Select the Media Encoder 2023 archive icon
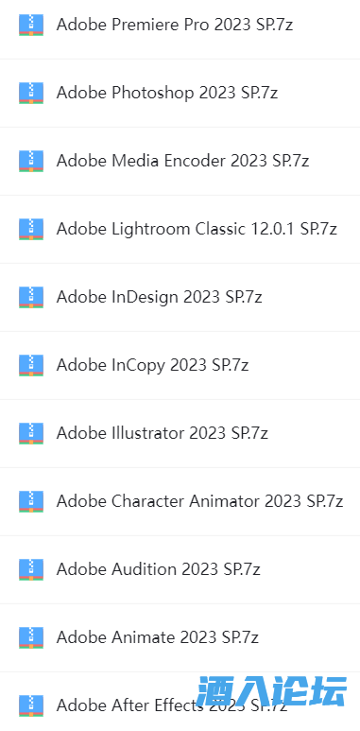The image size is (360, 731). click(x=31, y=161)
